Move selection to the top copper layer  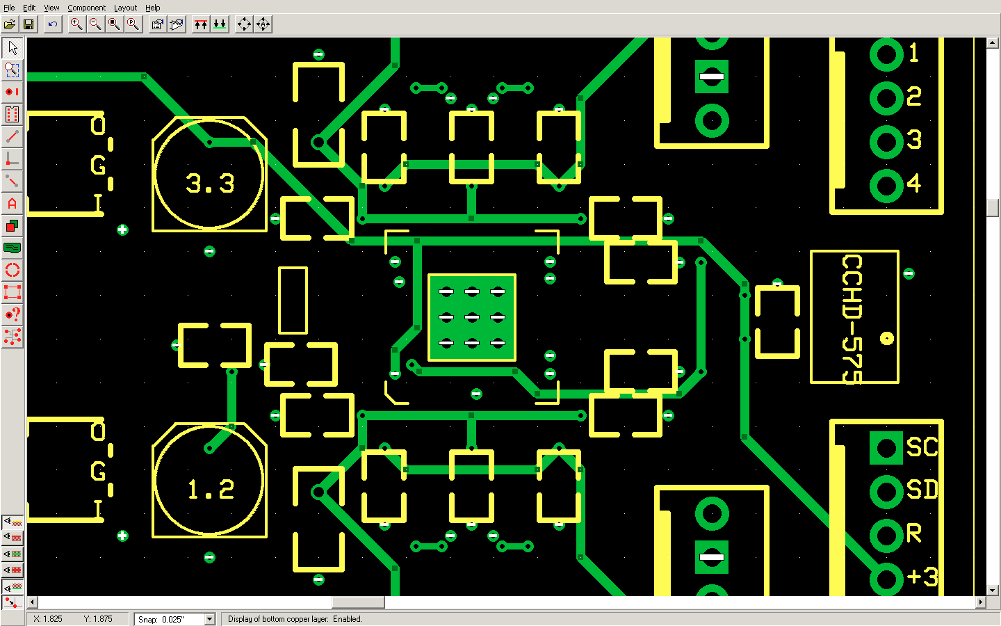[201, 24]
